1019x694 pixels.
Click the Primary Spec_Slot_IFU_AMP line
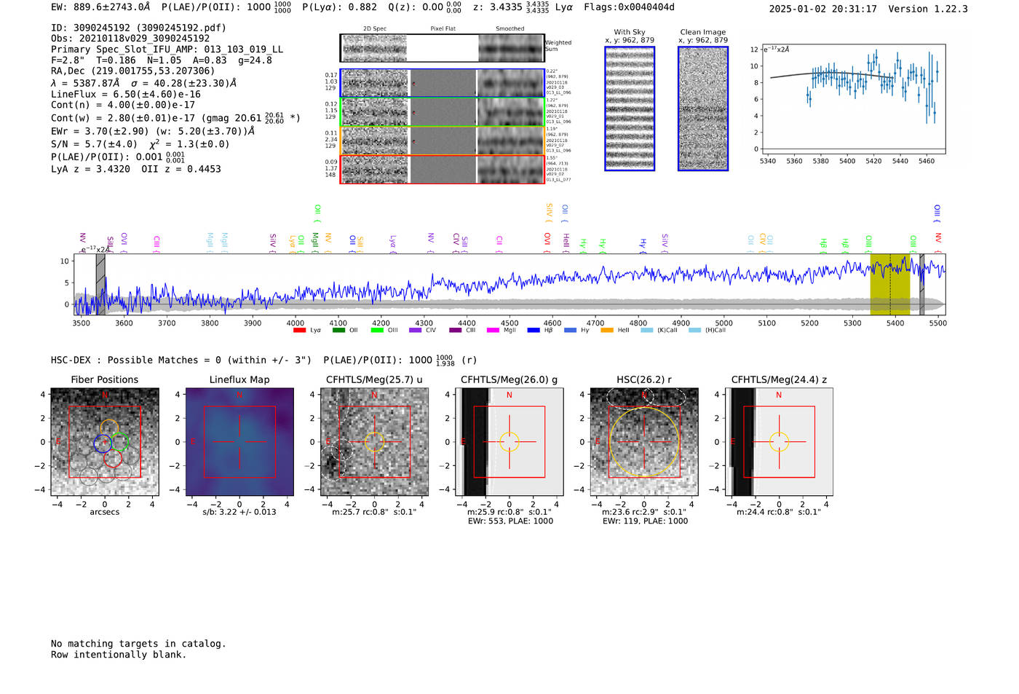coord(167,50)
